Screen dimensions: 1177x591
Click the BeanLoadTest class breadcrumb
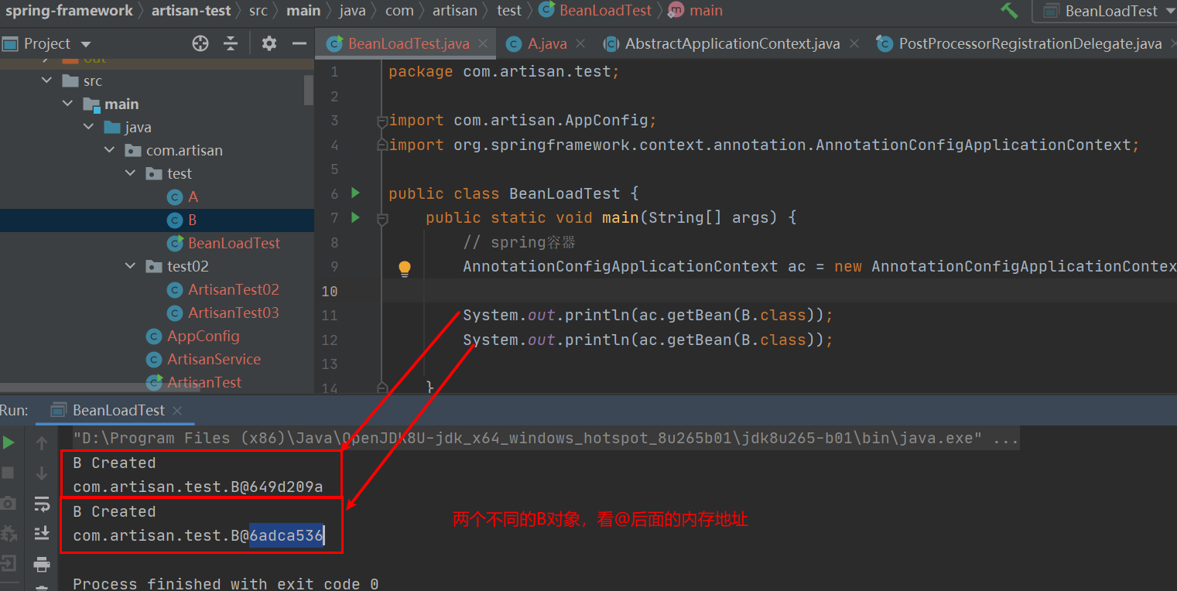tap(596, 11)
